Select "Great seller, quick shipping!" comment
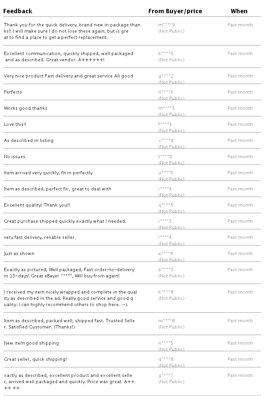Screen dimensions: 264x396 [x=35, y=359]
